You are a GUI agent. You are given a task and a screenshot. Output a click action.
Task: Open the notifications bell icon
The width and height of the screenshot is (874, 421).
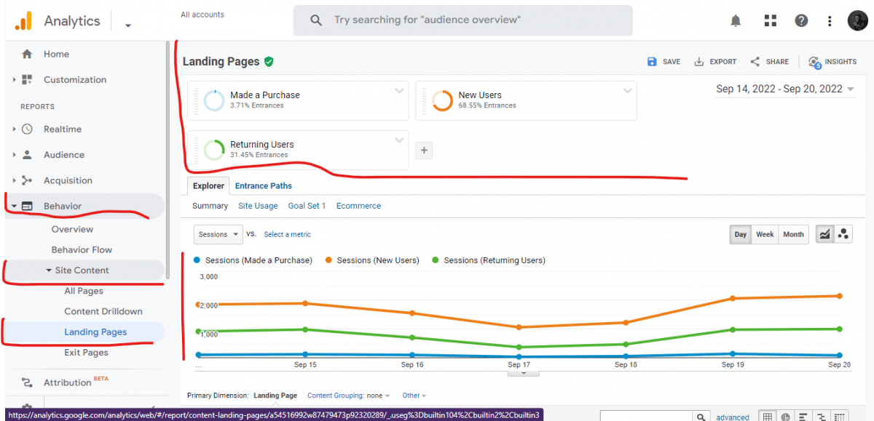(736, 20)
